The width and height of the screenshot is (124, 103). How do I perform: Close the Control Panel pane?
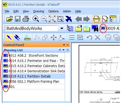click(x=67, y=45)
